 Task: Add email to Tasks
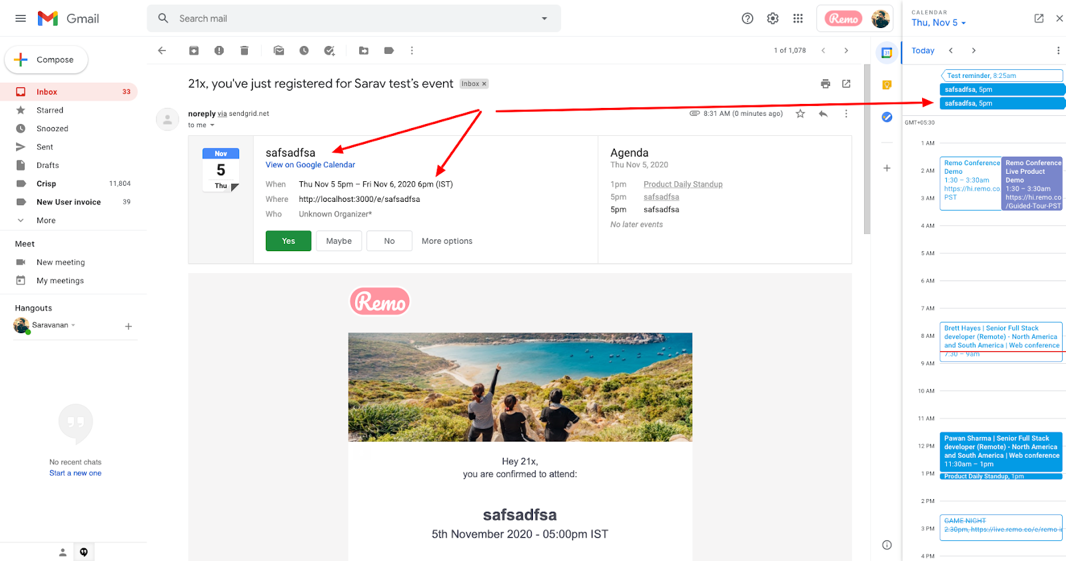(329, 51)
